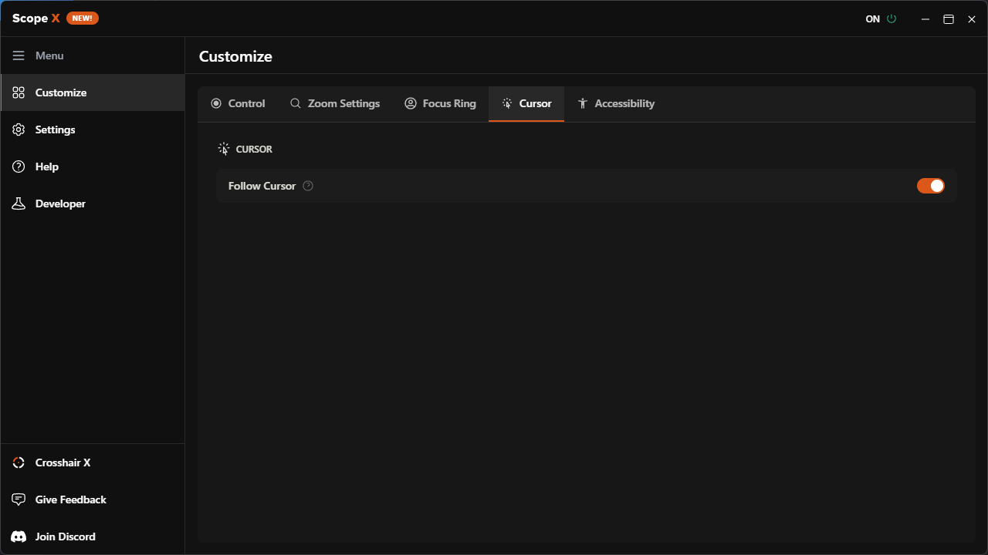Click the speech bubble icon beside Give Feedback

tap(18, 499)
